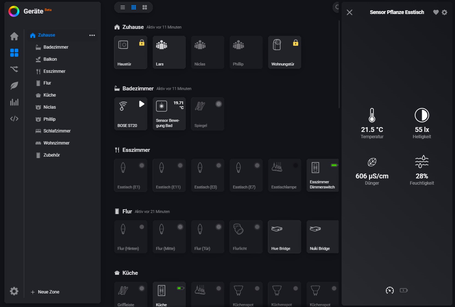Toggle the Esstisch (E11) bulb tile
The image size is (455, 307).
[x=169, y=175]
